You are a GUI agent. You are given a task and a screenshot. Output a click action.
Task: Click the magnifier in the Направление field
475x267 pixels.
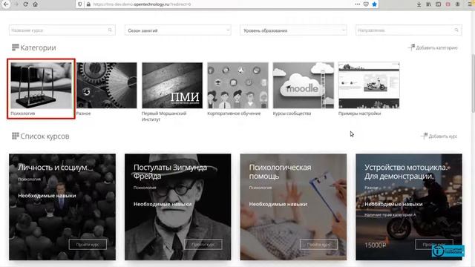(456, 30)
